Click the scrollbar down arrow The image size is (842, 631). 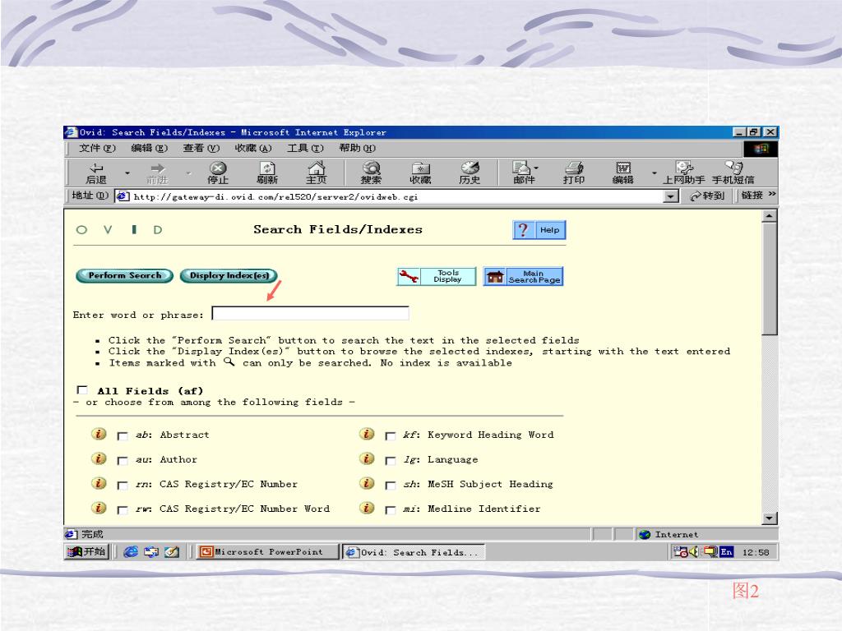[x=770, y=518]
